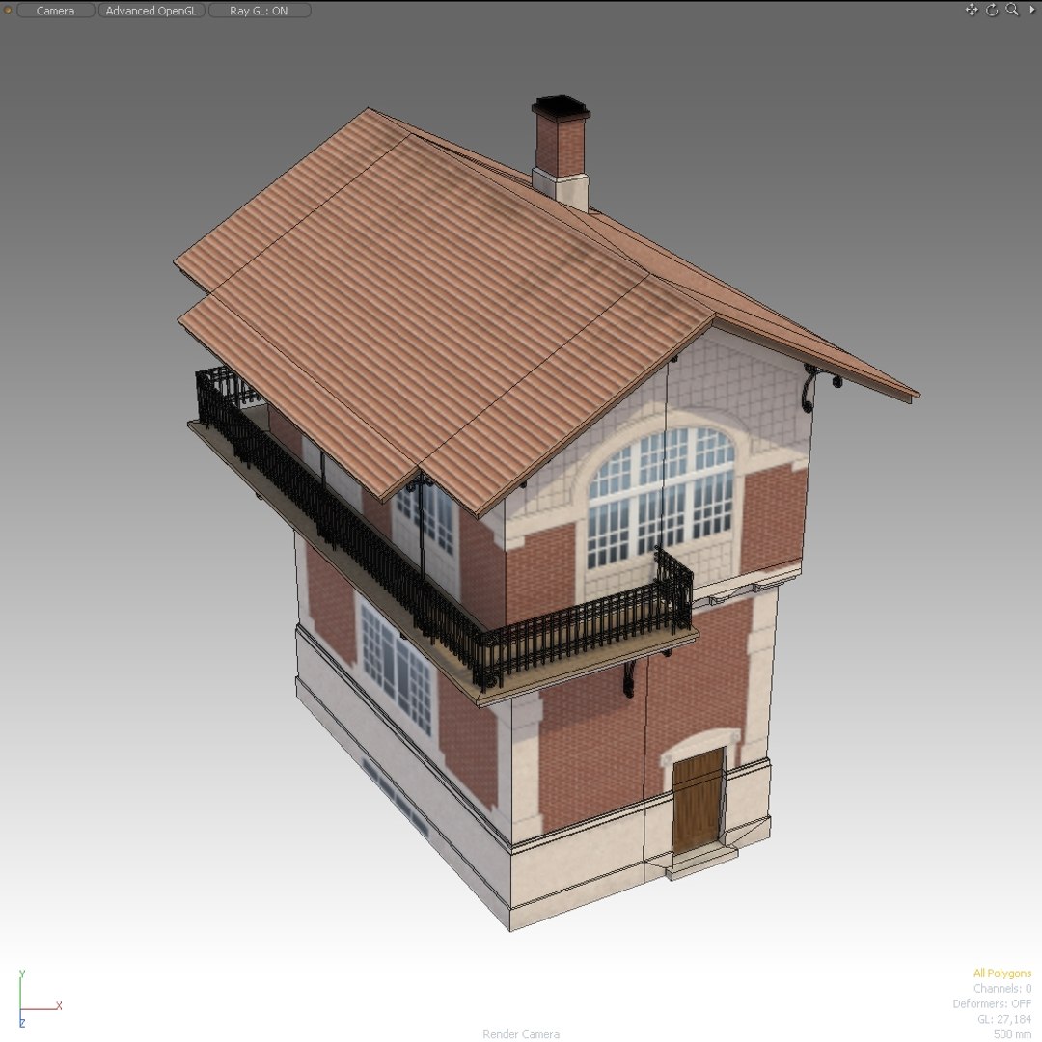Click the '500 mm' grid size text
Viewport: 1042px width, 1042px height.
1013,1034
